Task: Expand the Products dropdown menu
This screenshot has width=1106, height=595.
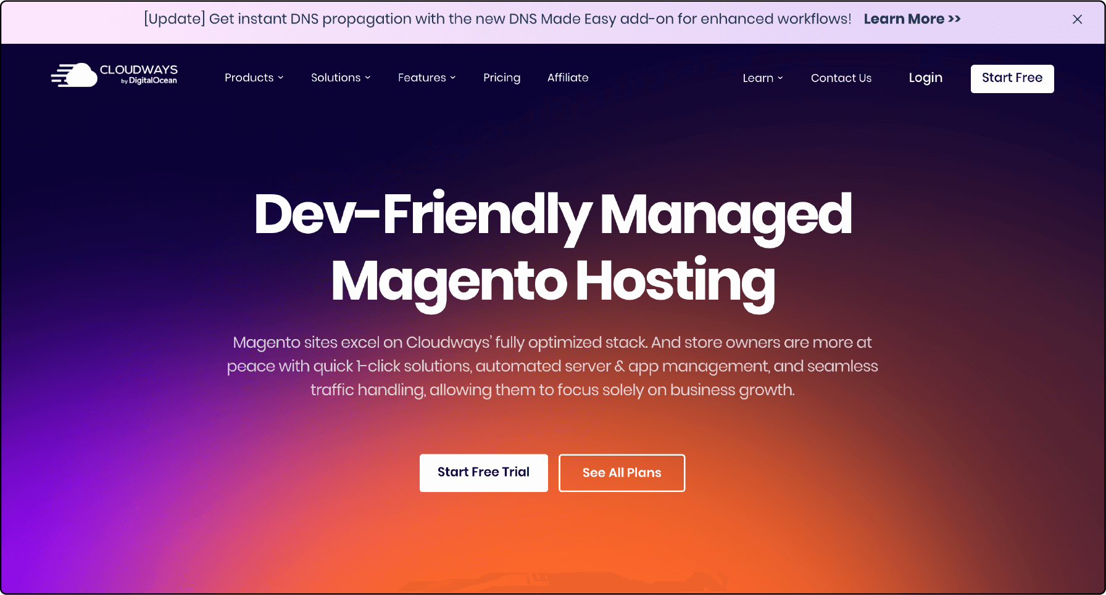Action: pyautogui.click(x=254, y=78)
